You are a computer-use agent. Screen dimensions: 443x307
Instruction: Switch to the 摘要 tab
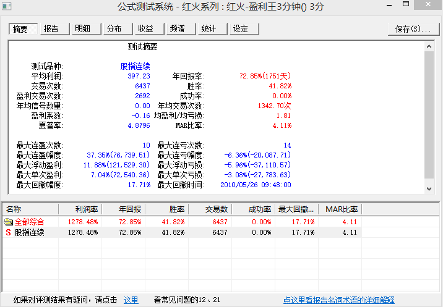(x=23, y=29)
